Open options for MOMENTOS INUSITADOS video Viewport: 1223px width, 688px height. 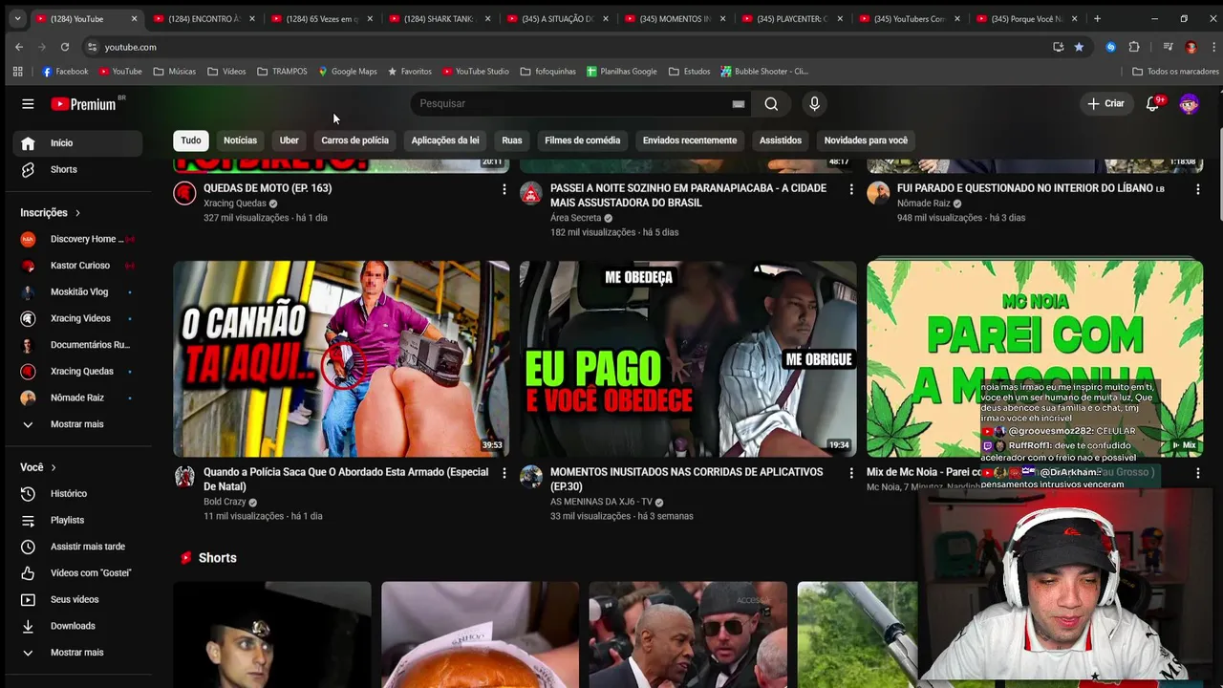(850, 473)
